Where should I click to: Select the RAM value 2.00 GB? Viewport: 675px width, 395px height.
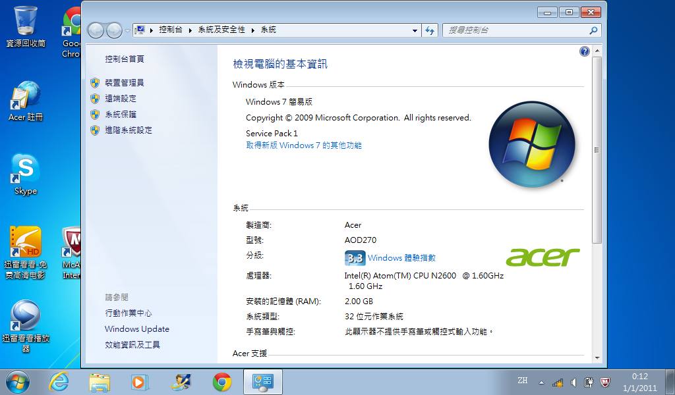point(359,302)
